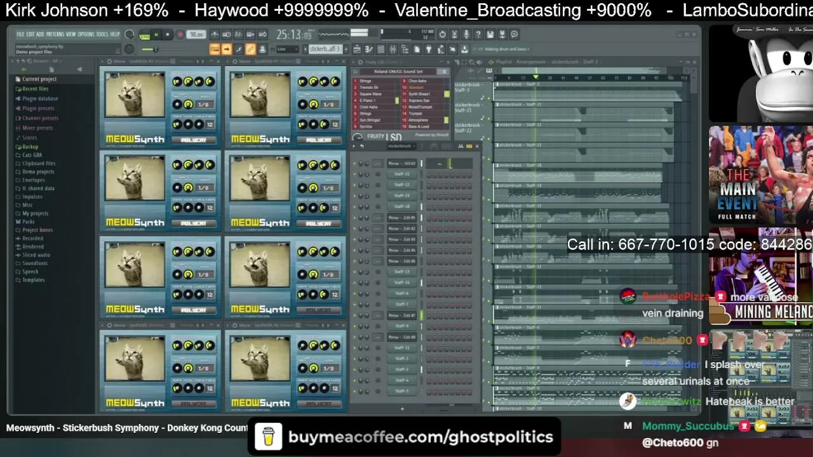The height and width of the screenshot is (457, 813).
Task: Click the undo history circular arrow icon
Action: coord(443,34)
